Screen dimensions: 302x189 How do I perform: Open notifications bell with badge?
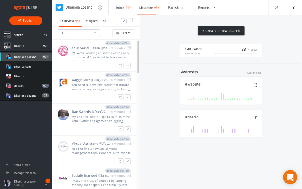pyautogui.click(x=46, y=183)
